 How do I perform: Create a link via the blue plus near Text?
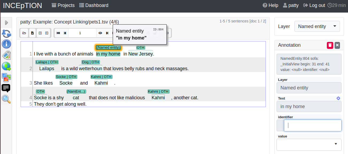point(338,98)
